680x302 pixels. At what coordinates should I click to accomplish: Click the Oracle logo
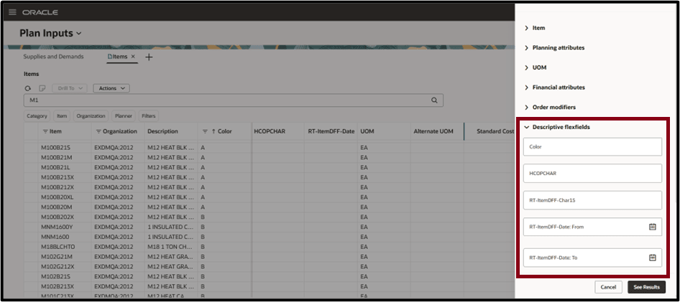click(40, 12)
